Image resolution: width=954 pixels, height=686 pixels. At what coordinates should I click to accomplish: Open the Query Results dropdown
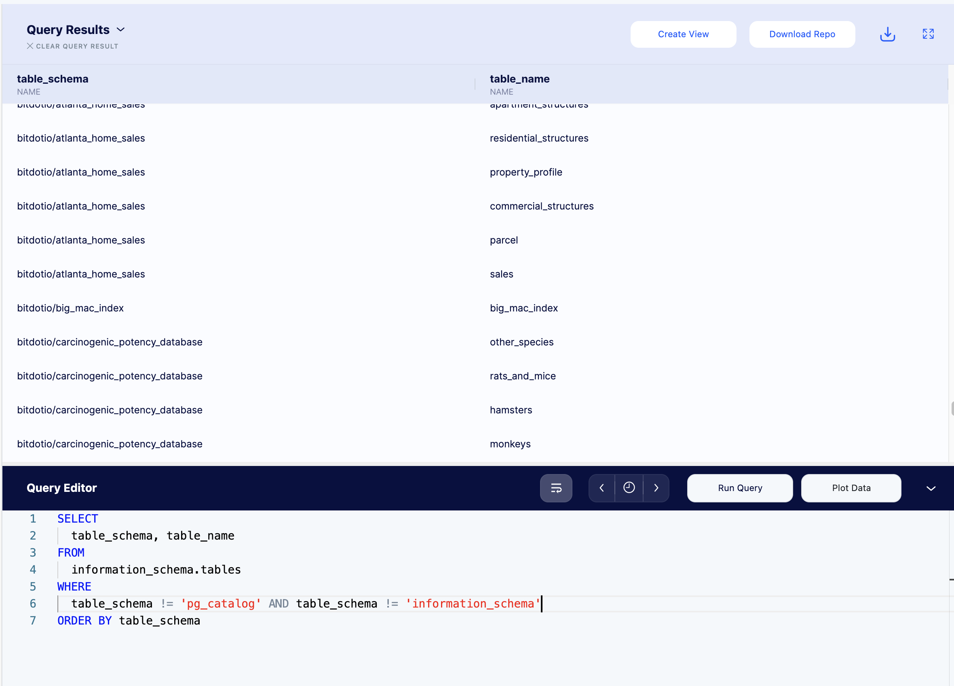point(121,30)
